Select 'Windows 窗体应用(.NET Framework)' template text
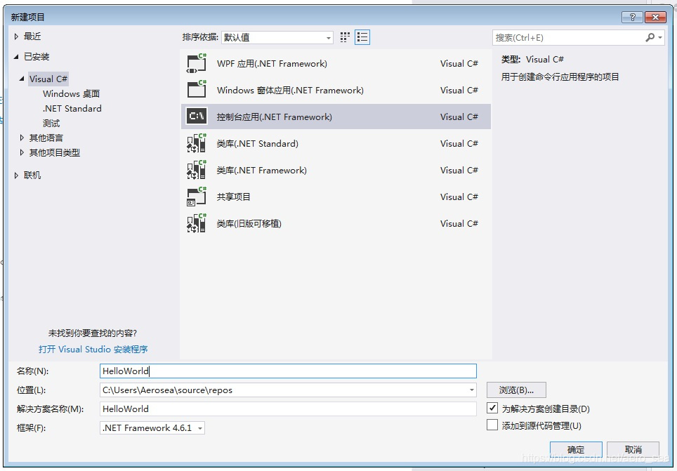Viewport: 677px width, 471px height. pyautogui.click(x=290, y=91)
